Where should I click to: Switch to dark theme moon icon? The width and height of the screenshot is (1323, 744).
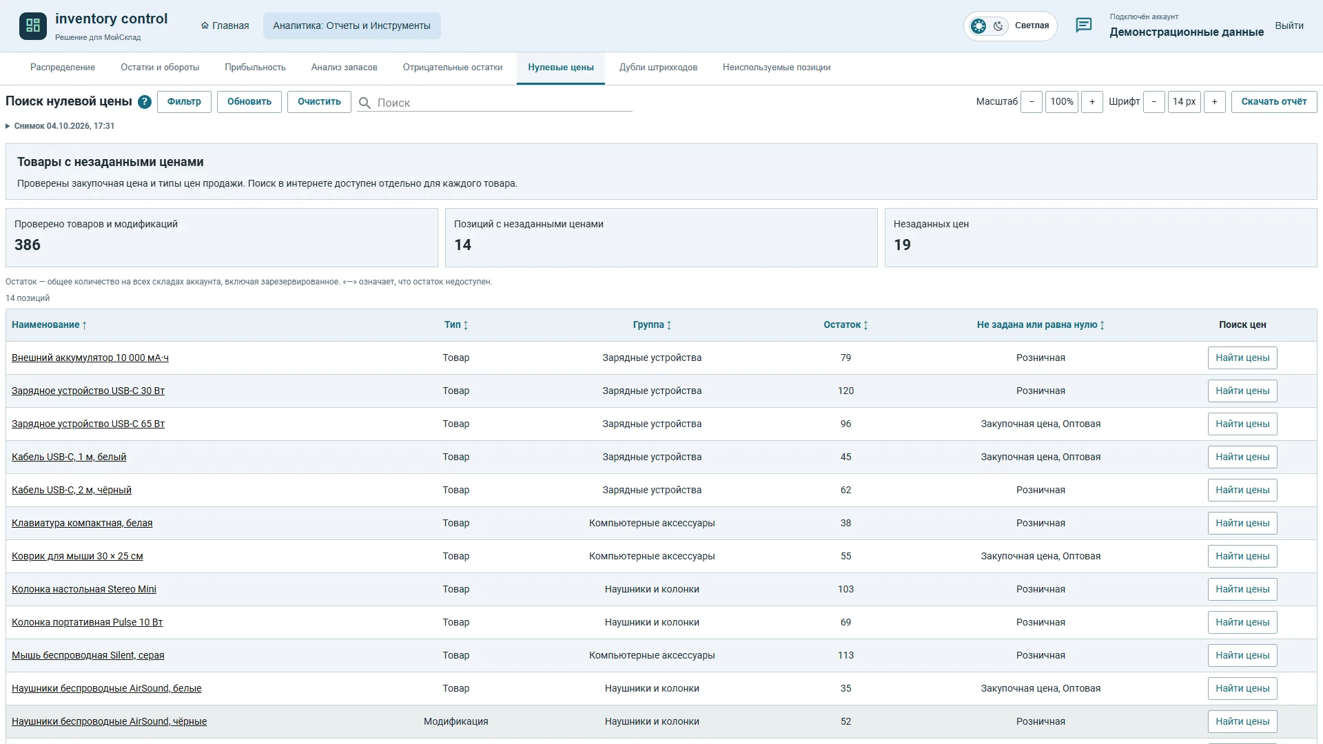[x=998, y=26]
